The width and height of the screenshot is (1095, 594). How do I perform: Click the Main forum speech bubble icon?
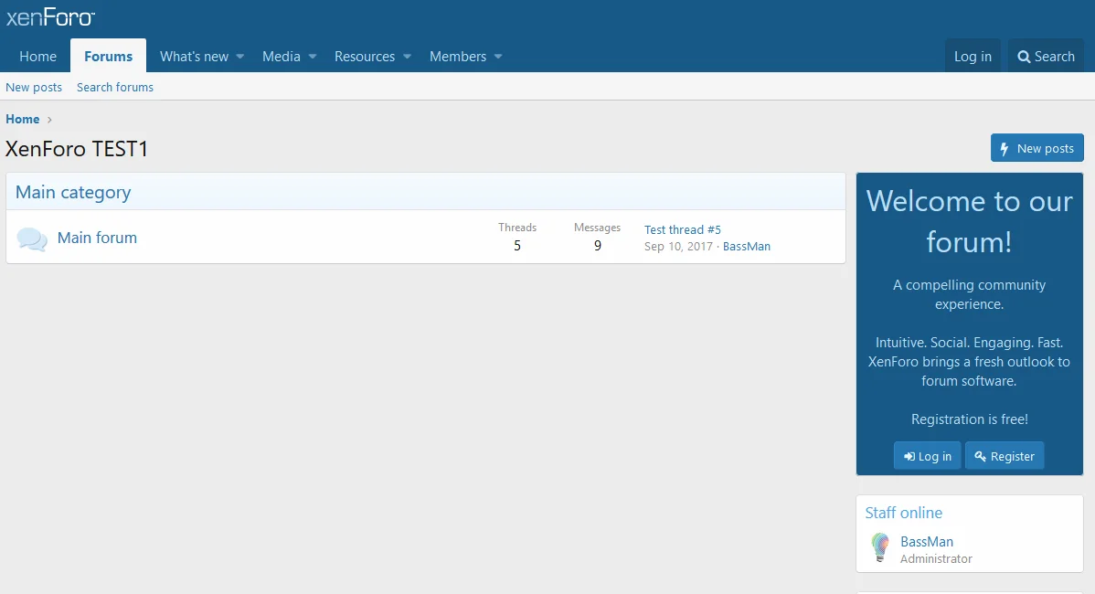pos(32,239)
